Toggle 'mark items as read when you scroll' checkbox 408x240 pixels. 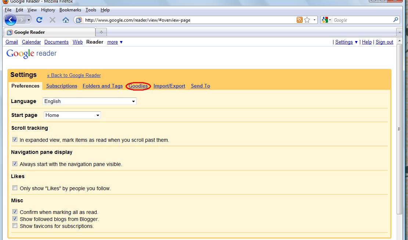coord(15,140)
